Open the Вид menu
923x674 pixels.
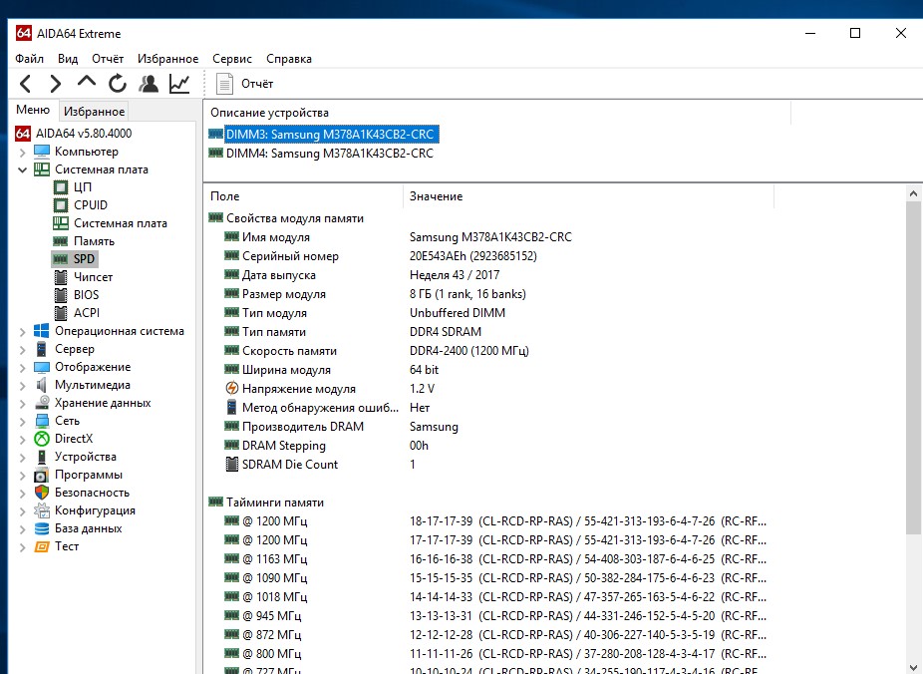pyautogui.click(x=68, y=59)
